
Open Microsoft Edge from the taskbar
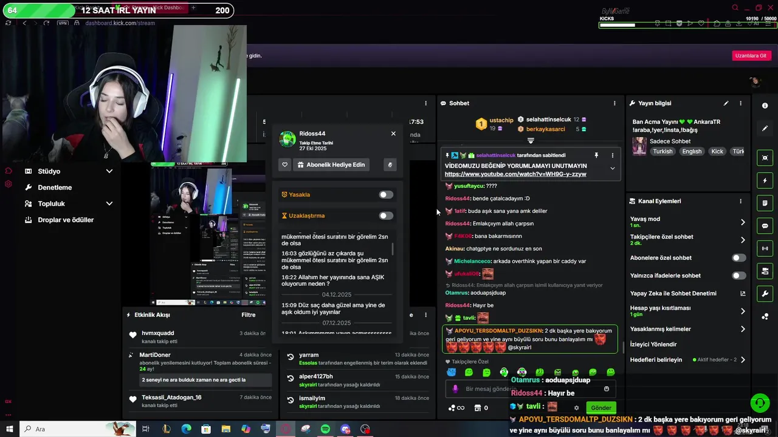click(x=186, y=429)
